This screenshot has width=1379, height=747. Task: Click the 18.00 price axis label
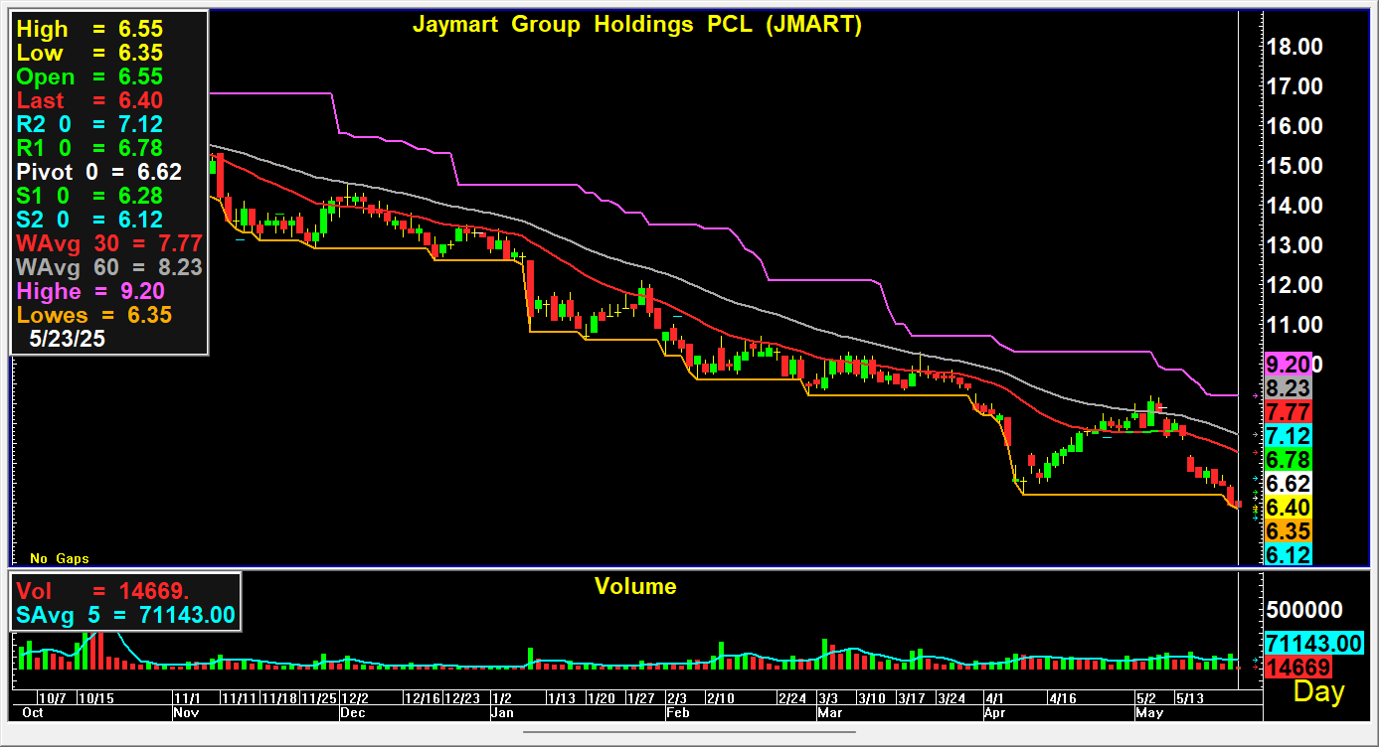coord(1294,47)
